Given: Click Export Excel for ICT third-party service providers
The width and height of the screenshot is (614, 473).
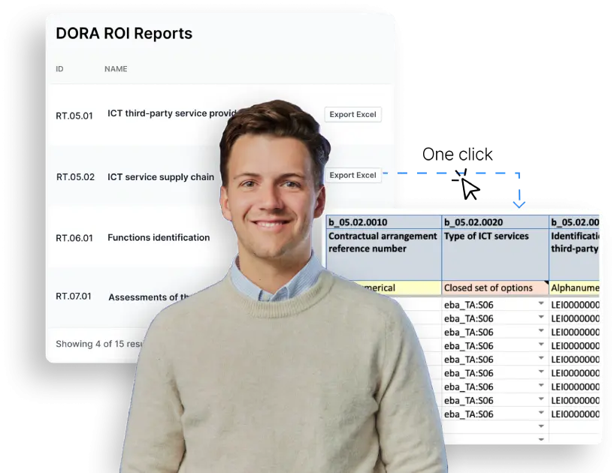Looking at the screenshot, I should (352, 114).
